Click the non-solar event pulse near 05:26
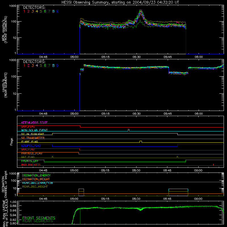This screenshot has height=227, width=227. pyautogui.click(x=129, y=130)
